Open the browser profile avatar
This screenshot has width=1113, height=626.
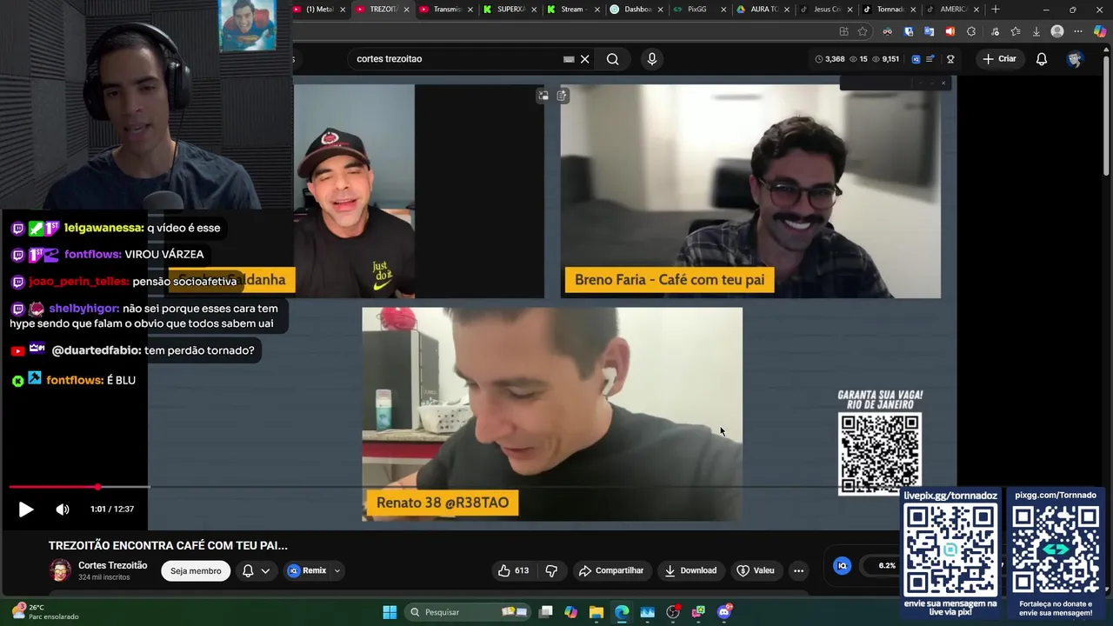click(1057, 31)
